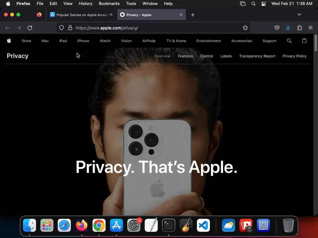The image size is (318, 238).
Task: Open the History menu
Action: tap(86, 3)
